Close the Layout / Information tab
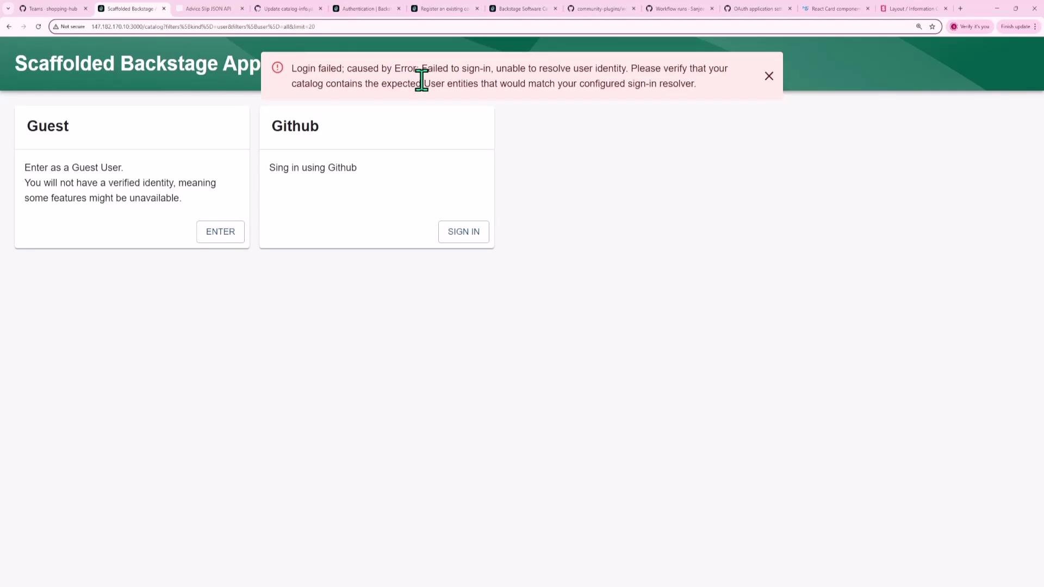This screenshot has width=1044, height=587. (946, 9)
